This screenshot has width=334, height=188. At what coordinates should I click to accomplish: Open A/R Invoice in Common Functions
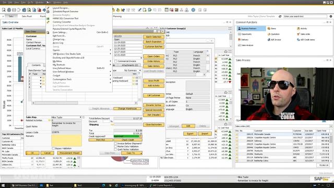click(x=274, y=40)
